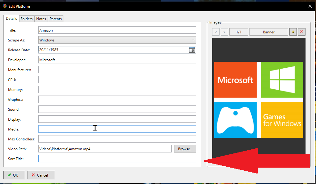Select the Graphics input field

point(117,99)
